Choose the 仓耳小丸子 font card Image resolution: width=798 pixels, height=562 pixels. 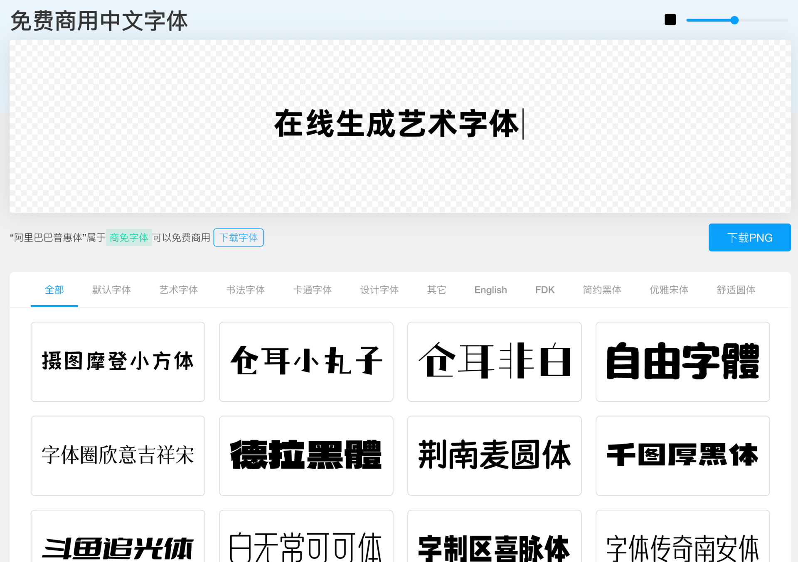click(x=306, y=361)
